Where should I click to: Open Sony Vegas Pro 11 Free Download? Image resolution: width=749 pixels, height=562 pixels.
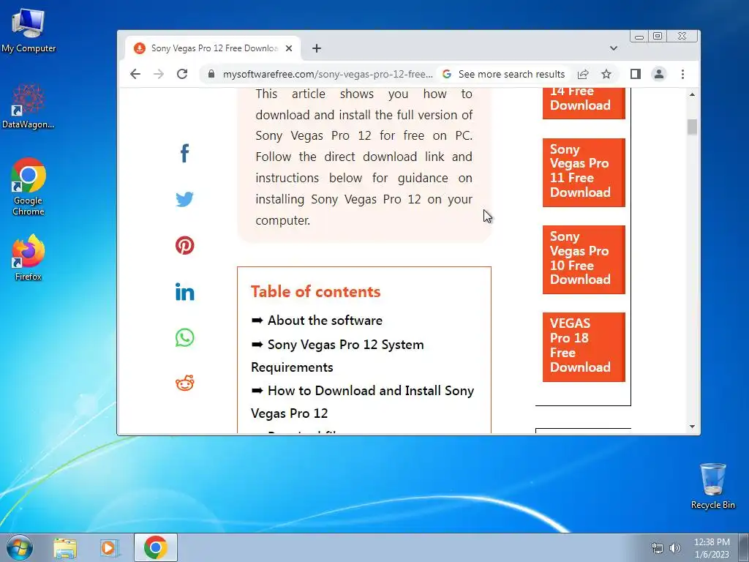584,173
